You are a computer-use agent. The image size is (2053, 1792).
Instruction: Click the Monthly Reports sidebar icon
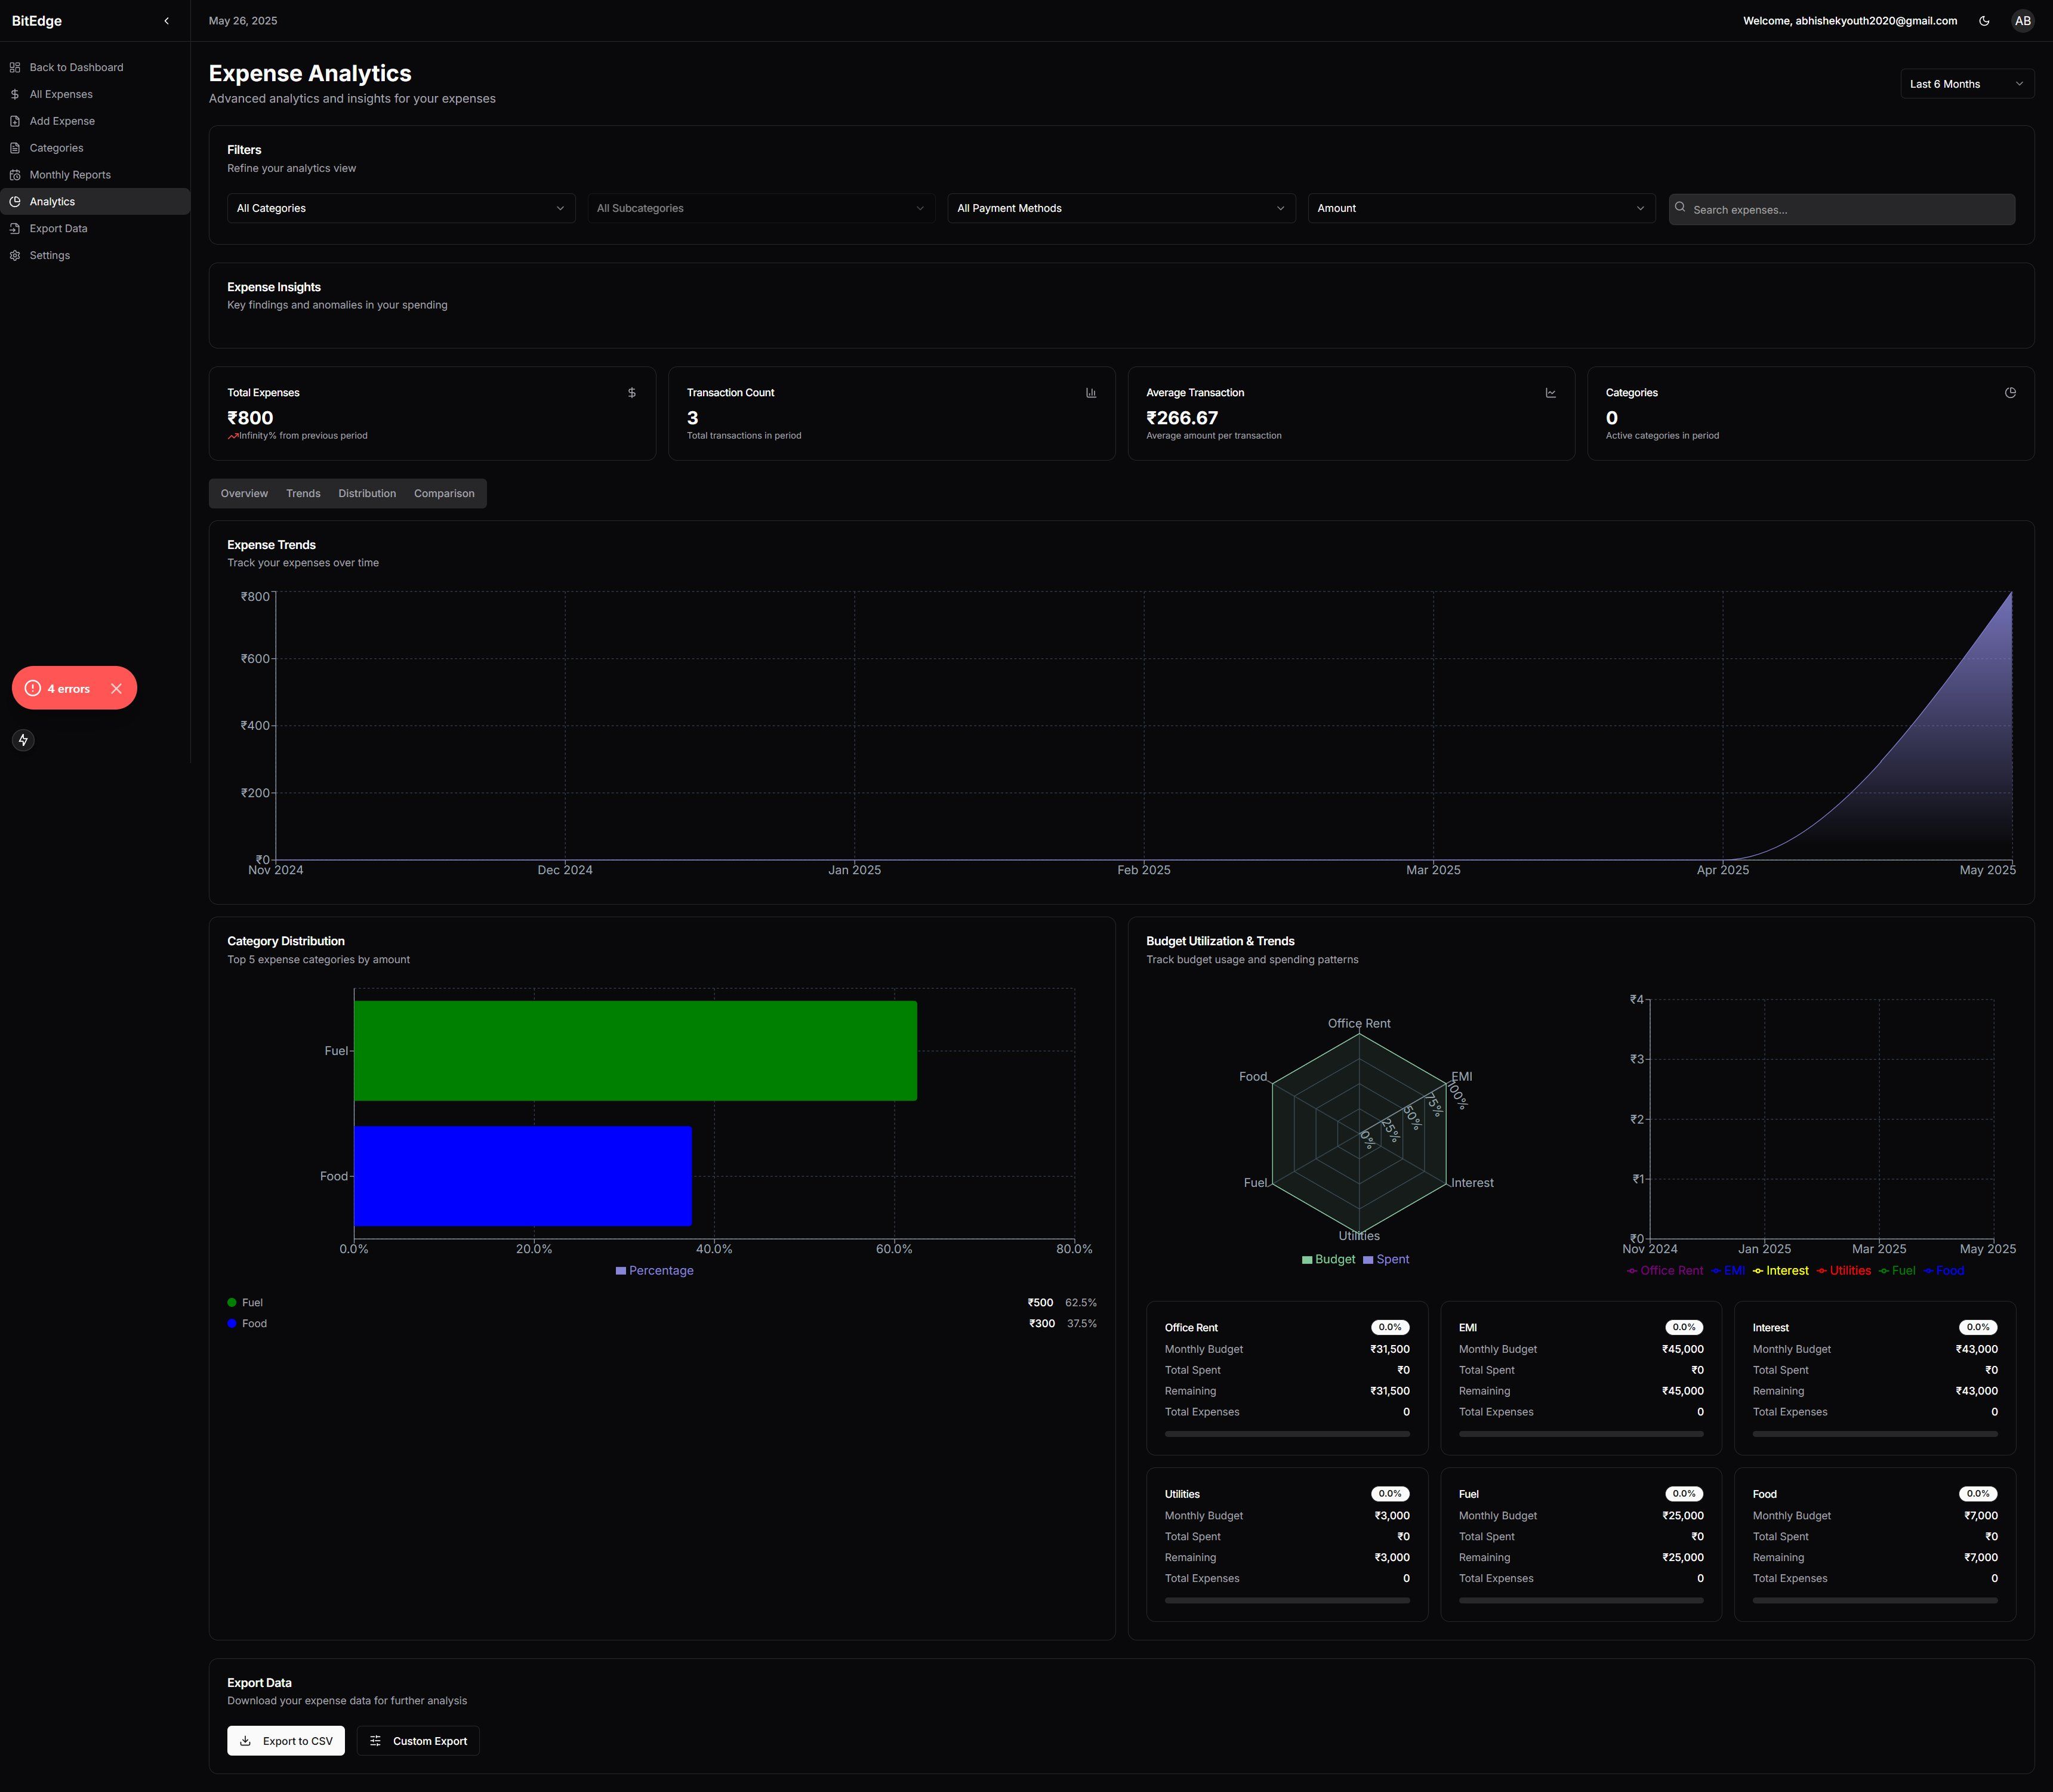(15, 175)
